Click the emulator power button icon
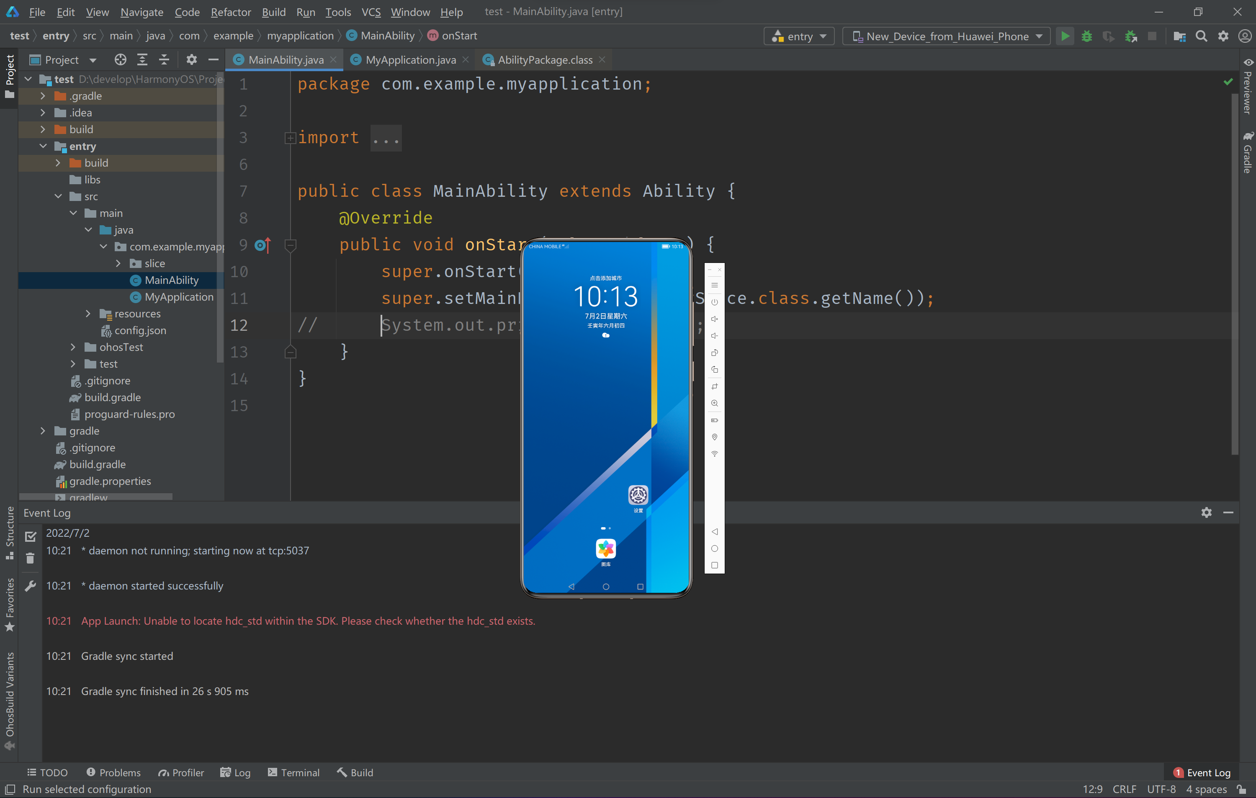Screen dimensions: 1256x798 (x=715, y=302)
